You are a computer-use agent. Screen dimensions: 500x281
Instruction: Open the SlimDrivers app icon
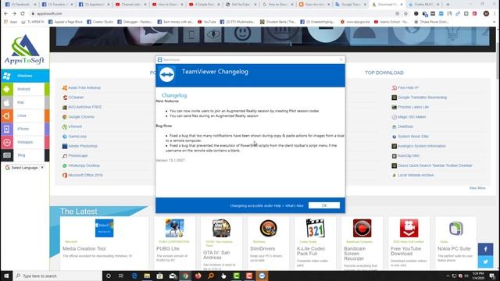pos(268,228)
